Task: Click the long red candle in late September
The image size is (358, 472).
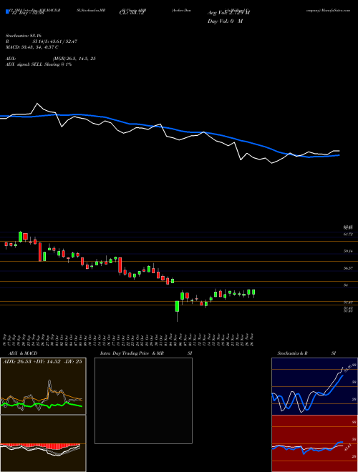Action: coord(40,252)
